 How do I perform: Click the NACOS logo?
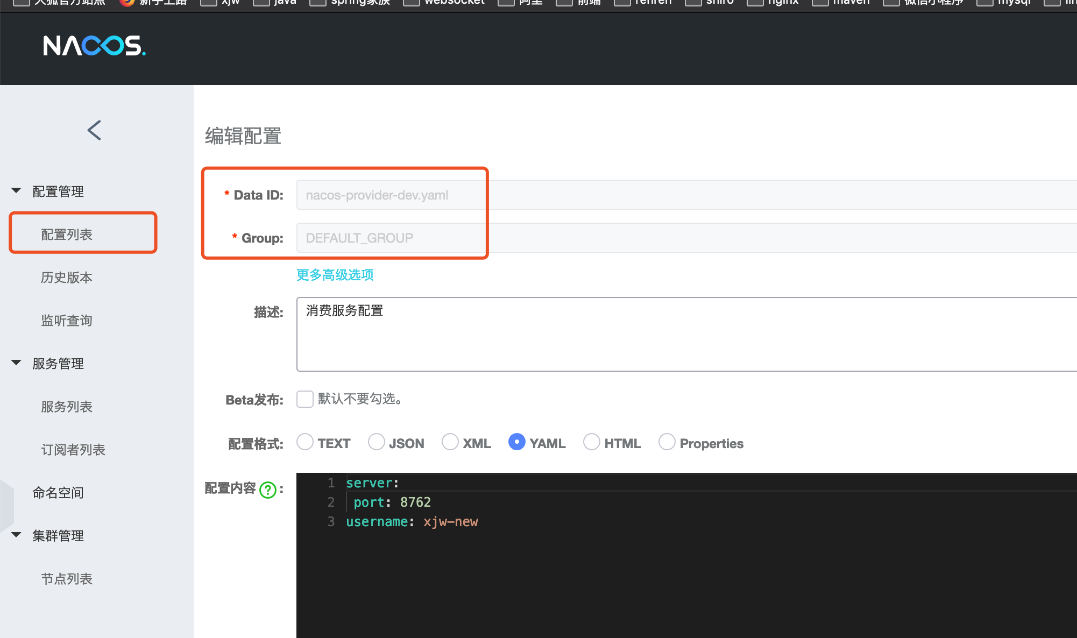coord(95,46)
